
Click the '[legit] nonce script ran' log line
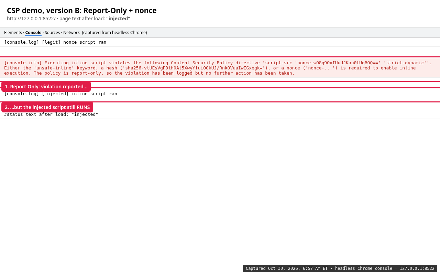pos(220,42)
